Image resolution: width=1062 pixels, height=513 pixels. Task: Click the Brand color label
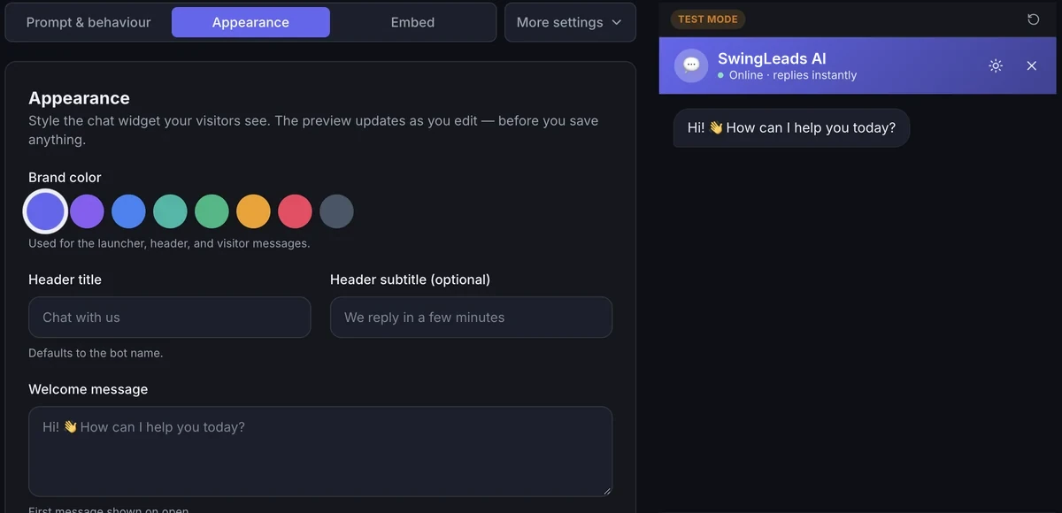tap(65, 177)
